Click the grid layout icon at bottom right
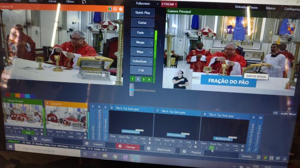Image resolution: width=300 pixels, height=168 pixels. [271, 158]
